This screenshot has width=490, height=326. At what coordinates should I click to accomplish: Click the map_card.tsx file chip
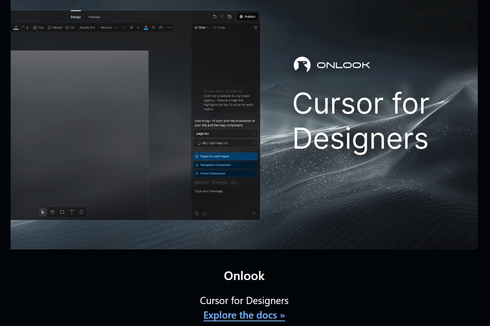click(214, 91)
